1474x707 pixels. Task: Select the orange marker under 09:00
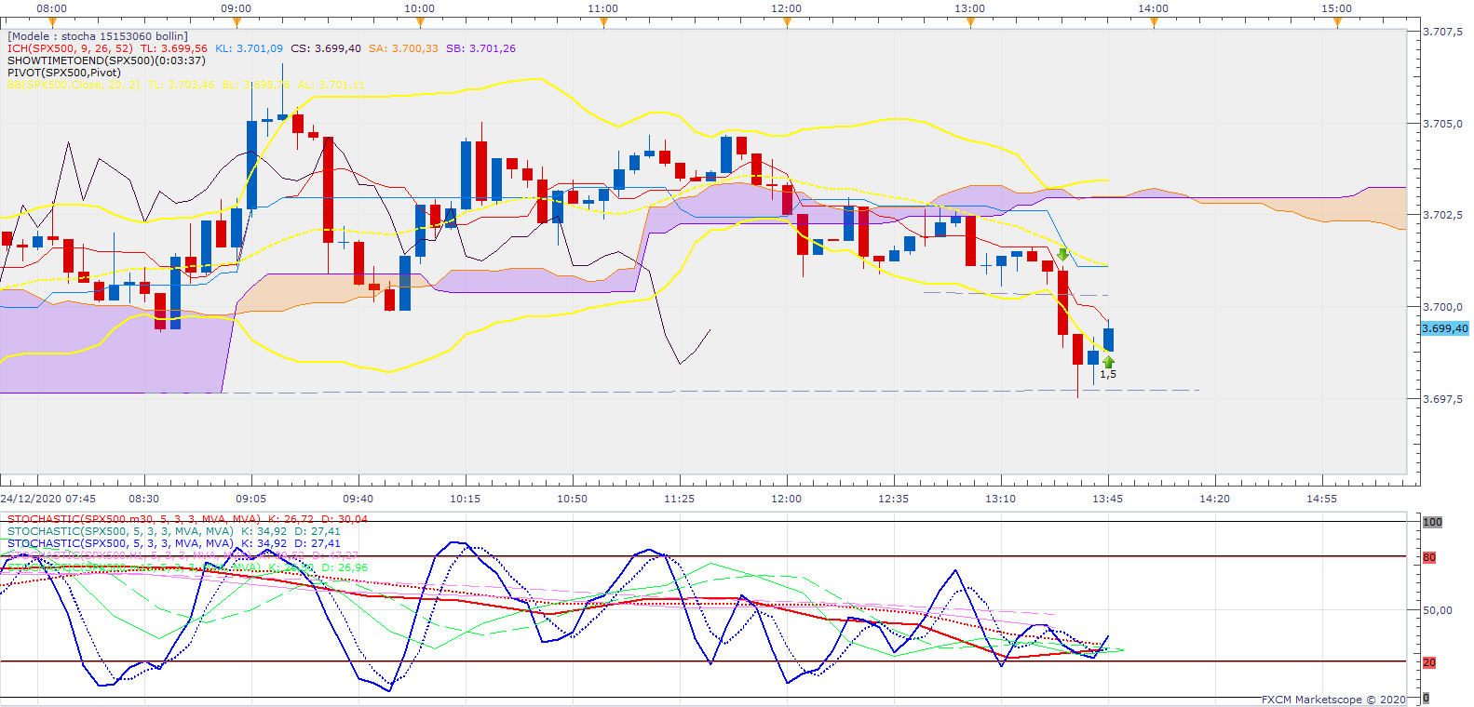pos(236,23)
